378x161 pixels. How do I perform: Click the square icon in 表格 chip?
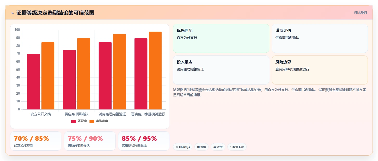click(198, 147)
